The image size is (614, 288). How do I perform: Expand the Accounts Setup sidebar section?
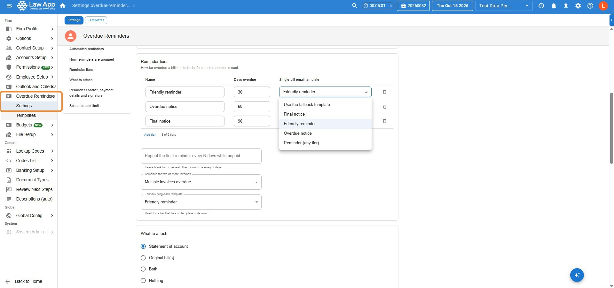[x=52, y=58]
